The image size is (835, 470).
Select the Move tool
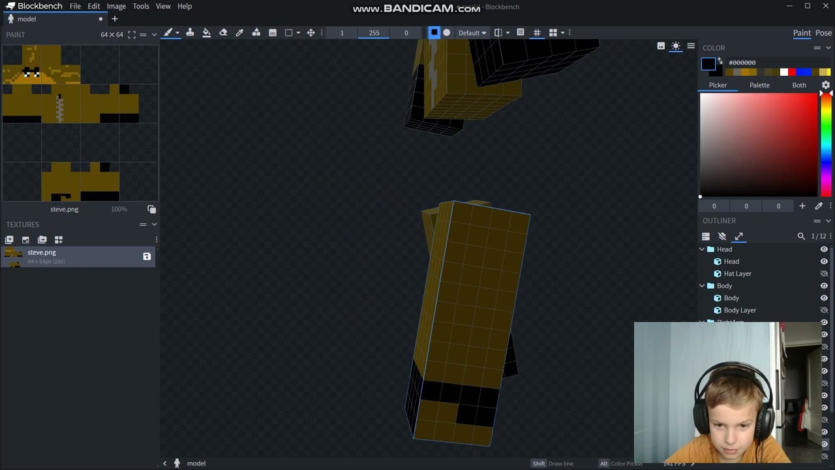(311, 33)
